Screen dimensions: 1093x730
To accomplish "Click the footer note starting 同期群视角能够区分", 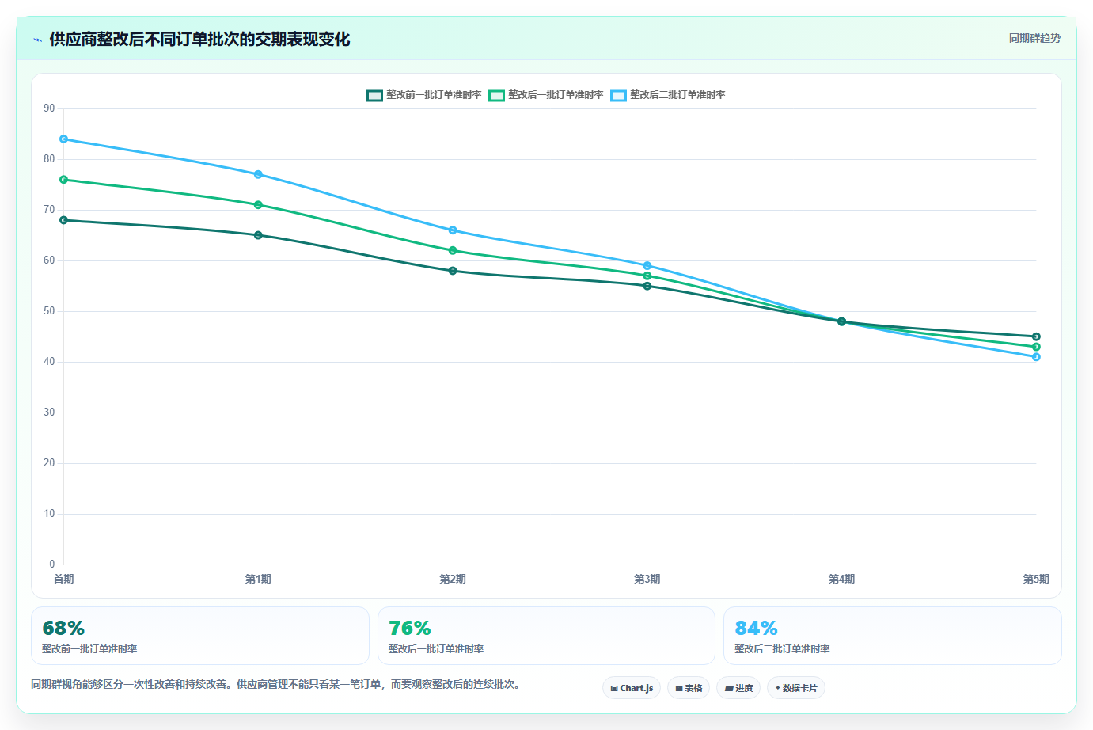I will click(x=277, y=684).
